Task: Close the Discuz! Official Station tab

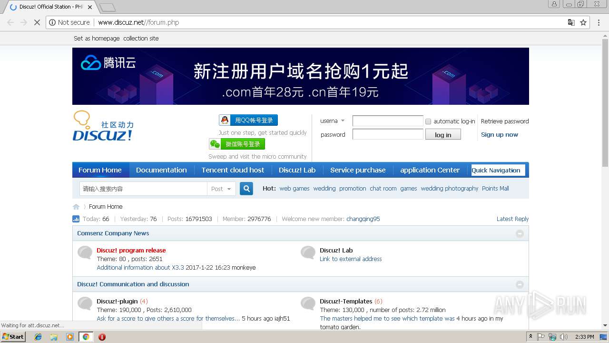Action: (90, 7)
